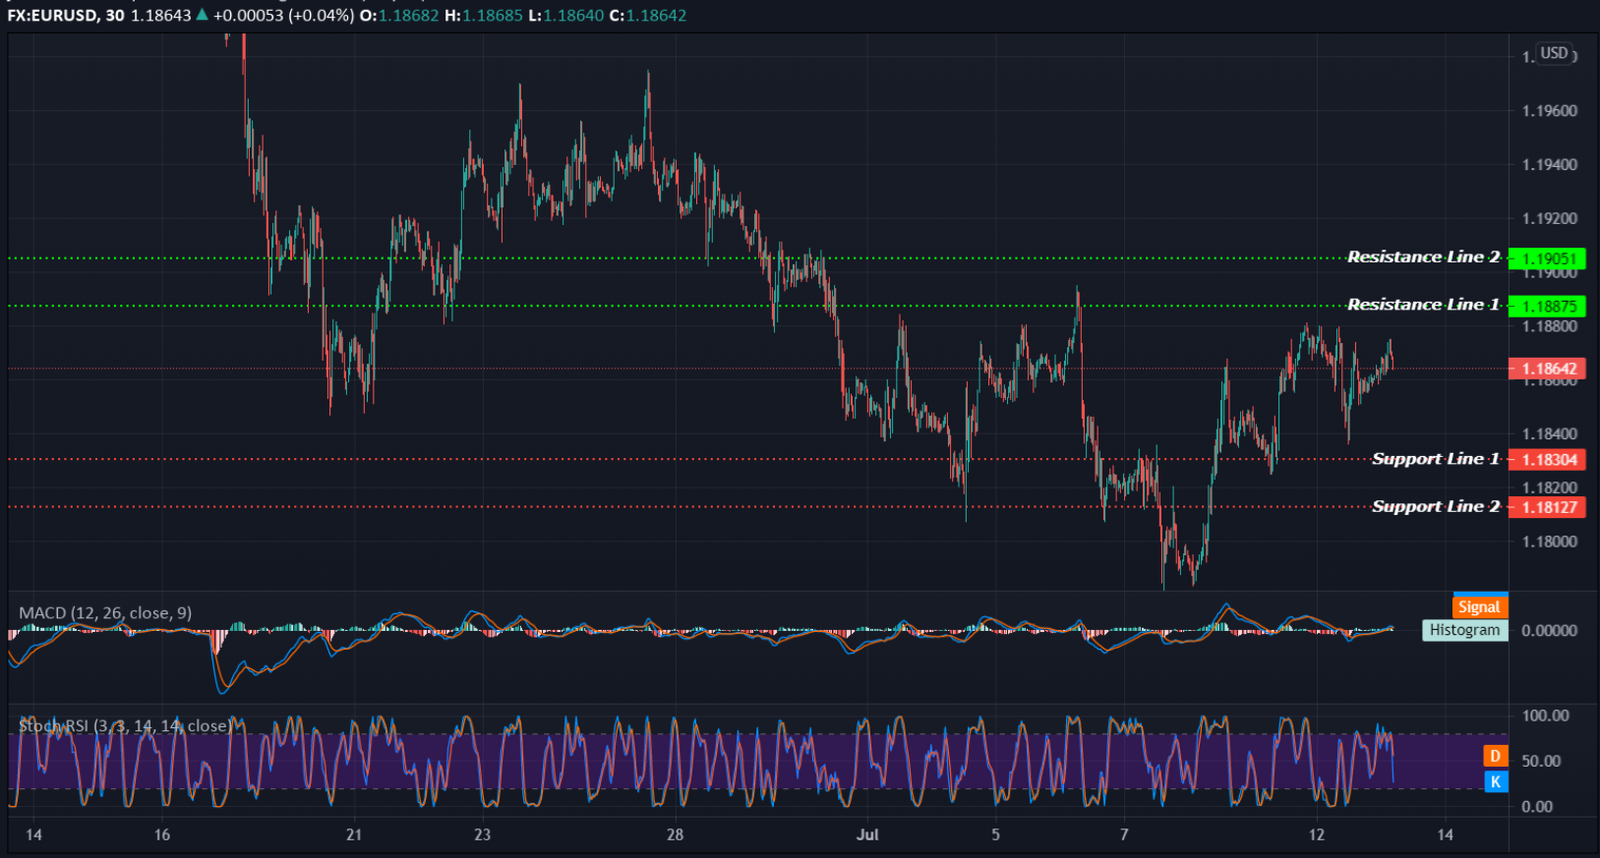Click the Histogram label
This screenshot has width=1600, height=858.
pyautogui.click(x=1464, y=630)
